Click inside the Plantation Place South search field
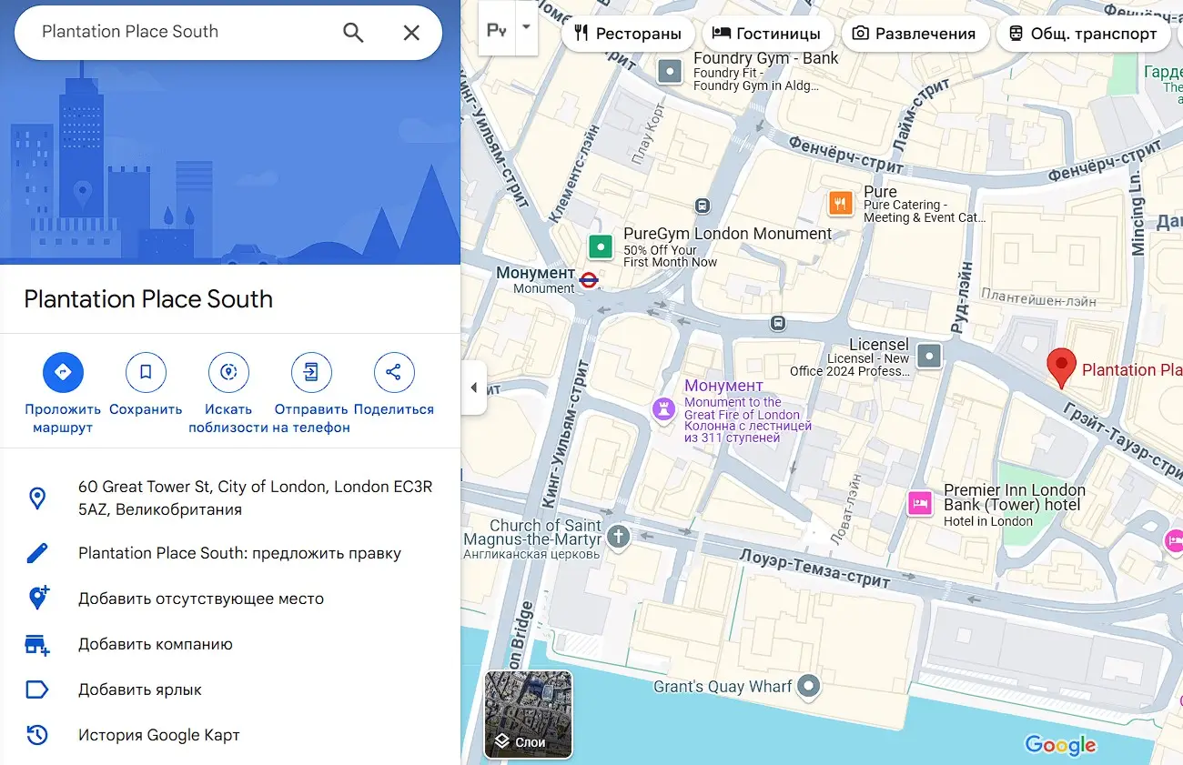 coord(182,32)
